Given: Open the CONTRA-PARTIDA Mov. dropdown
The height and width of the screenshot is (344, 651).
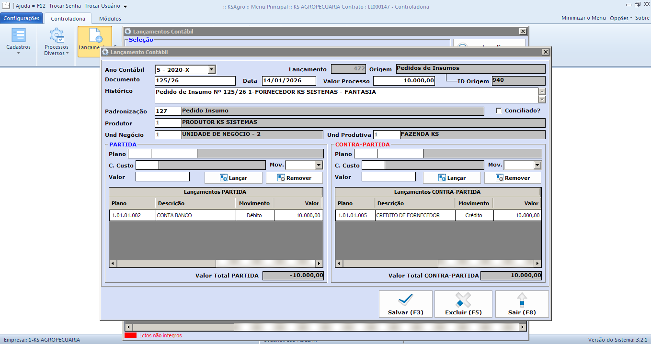Looking at the screenshot, I should (537, 165).
